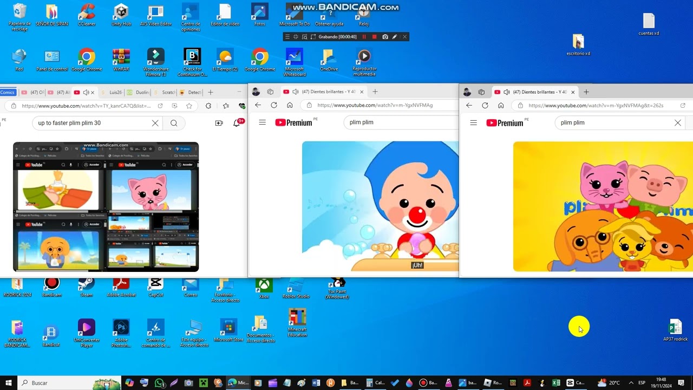
Task: Launch UniConverter Player from desktop
Action: tap(87, 333)
